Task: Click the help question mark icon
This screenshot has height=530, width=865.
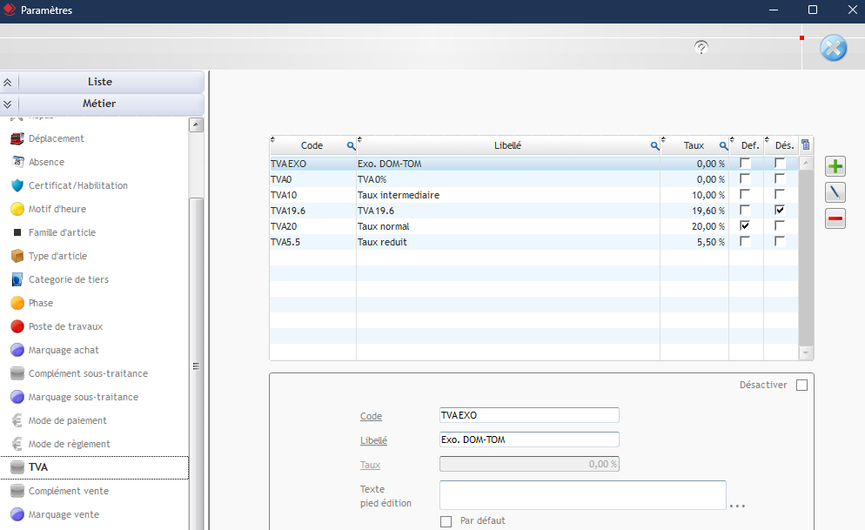Action: [701, 47]
